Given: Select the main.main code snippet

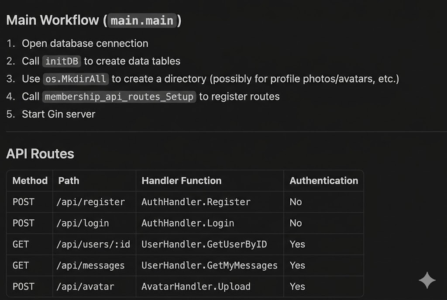Looking at the screenshot, I should point(142,20).
